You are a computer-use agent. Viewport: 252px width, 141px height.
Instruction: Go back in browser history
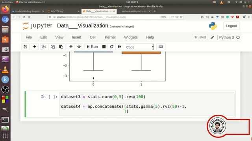coord(14,17)
